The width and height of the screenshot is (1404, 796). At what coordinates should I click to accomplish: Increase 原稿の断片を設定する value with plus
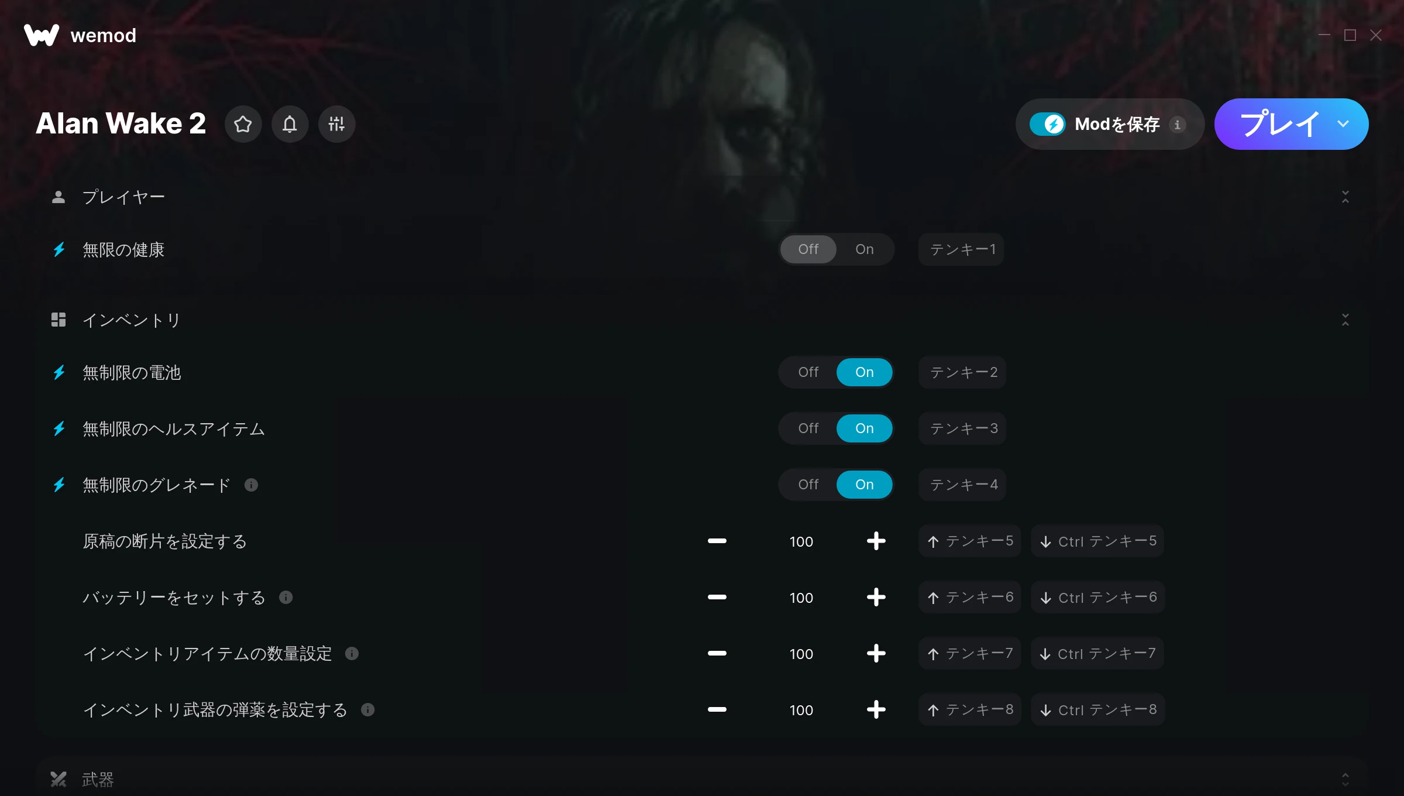coord(876,541)
